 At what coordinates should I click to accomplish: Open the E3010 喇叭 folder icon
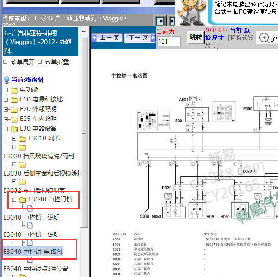click(x=22, y=139)
